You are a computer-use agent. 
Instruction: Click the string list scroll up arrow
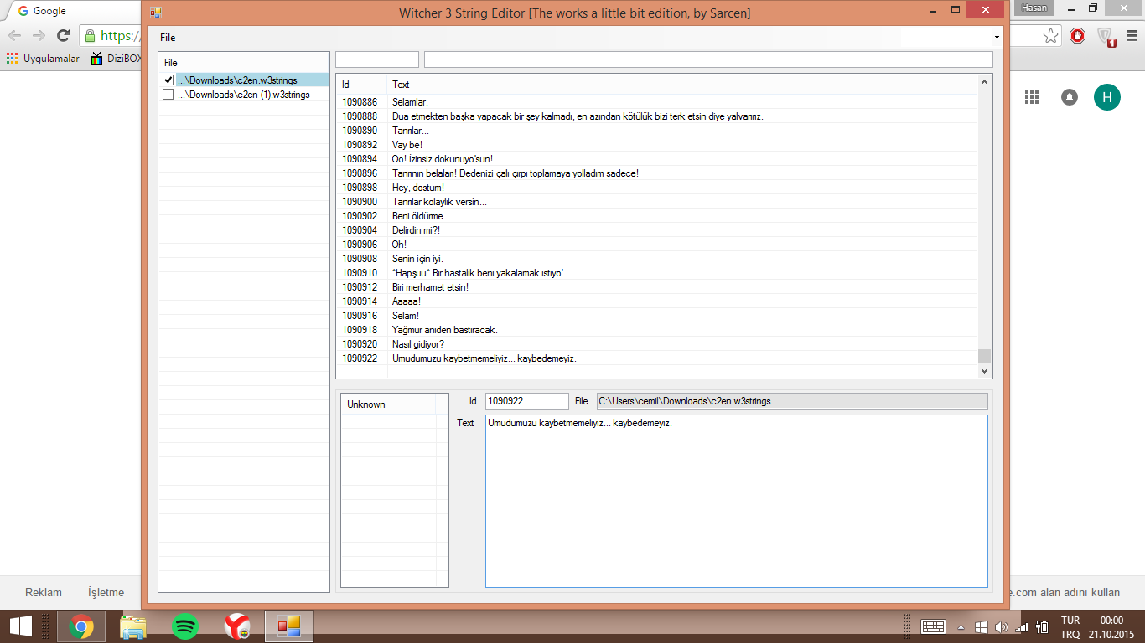point(985,82)
